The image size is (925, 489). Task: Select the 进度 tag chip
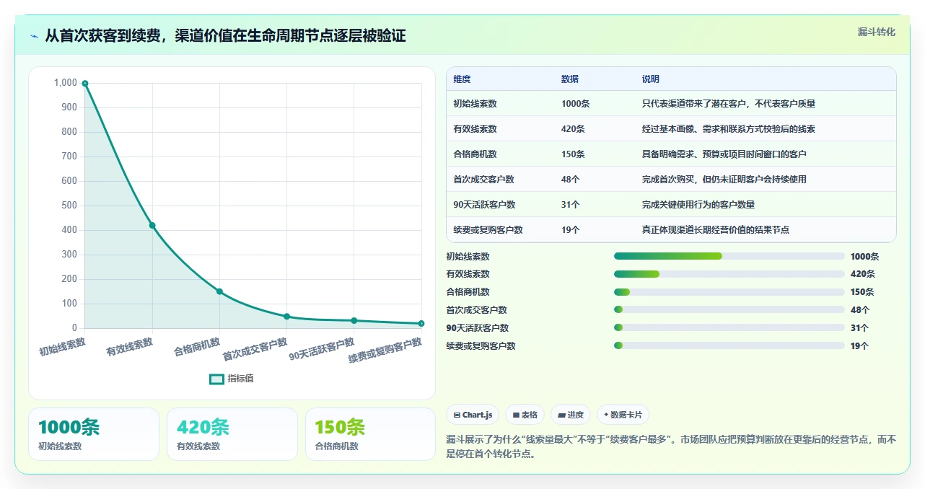click(571, 415)
